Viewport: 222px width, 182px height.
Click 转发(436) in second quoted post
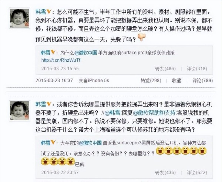pyautogui.click(x=165, y=172)
